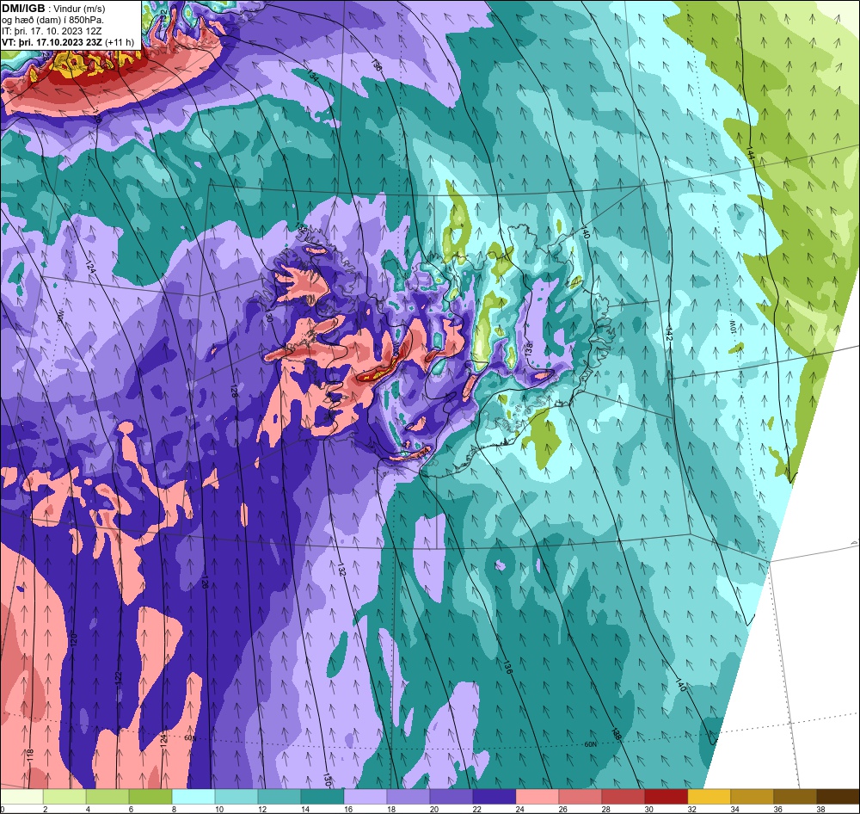
Task: Click the pale yellow 0–2 m/s legend swatch
Action: (22, 797)
